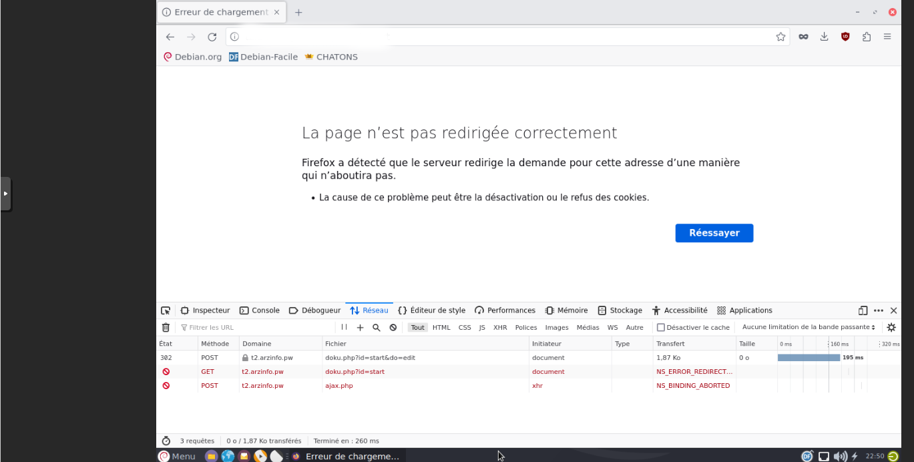Screen dimensions: 914x462
Task: Click the search magnifier in the Network toolbar
Action: pyautogui.click(x=376, y=327)
